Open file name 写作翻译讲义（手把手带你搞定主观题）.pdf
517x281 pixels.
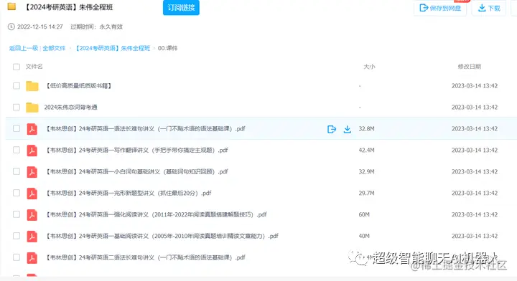click(136, 150)
